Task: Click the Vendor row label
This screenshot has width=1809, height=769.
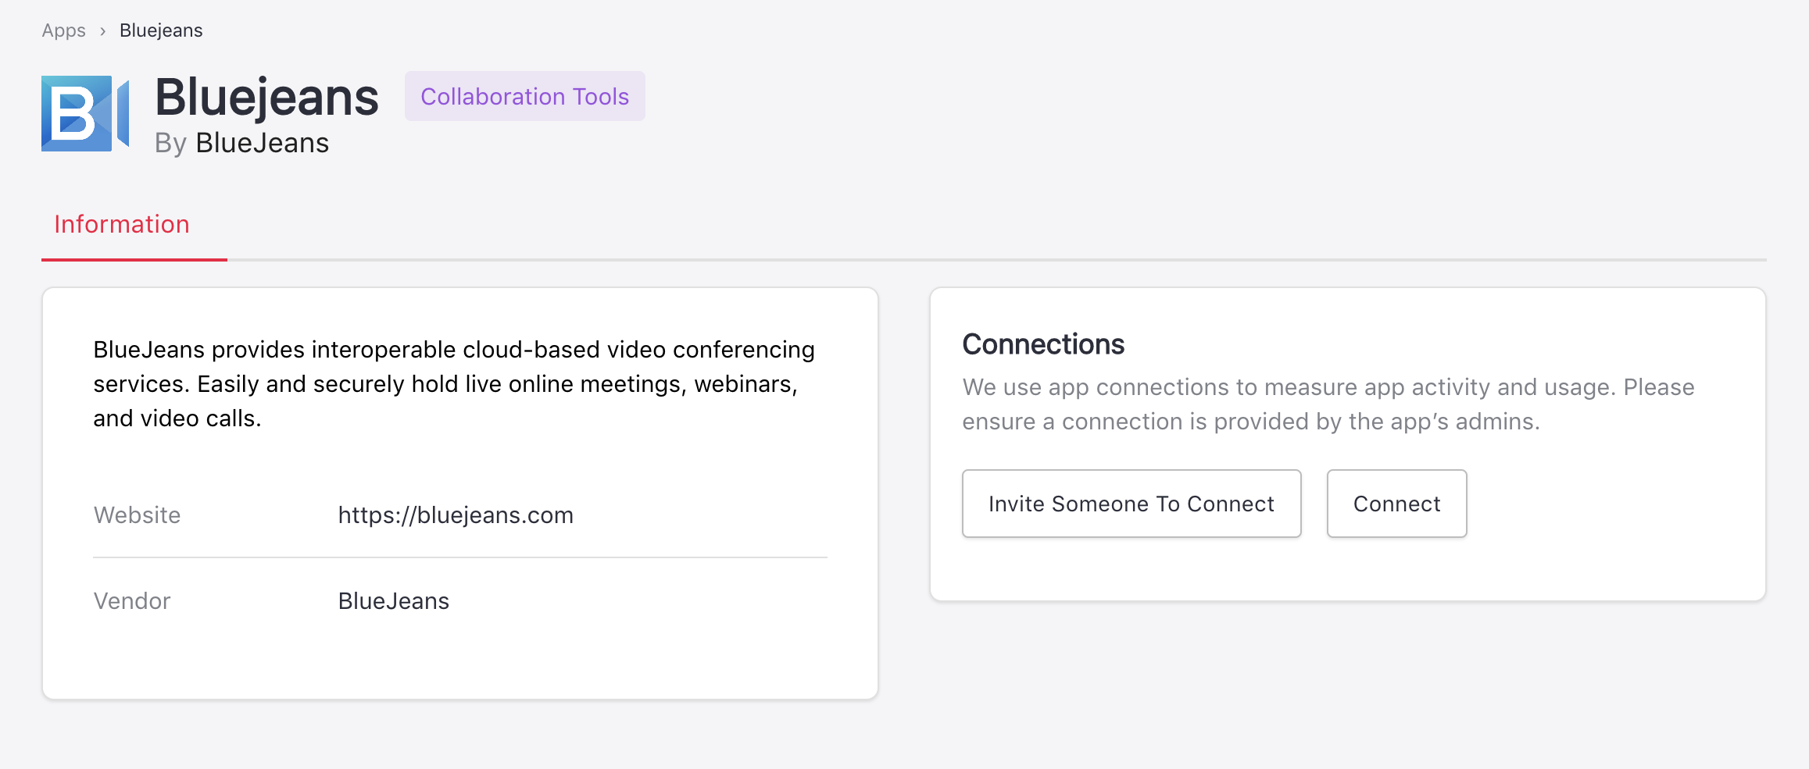Action: (132, 601)
